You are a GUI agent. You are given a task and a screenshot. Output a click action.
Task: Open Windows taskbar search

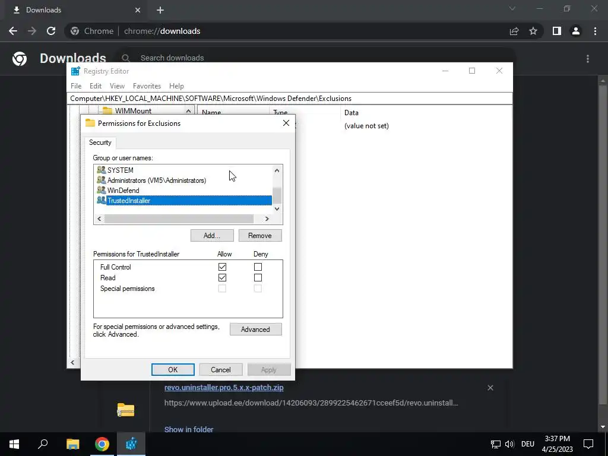(43, 444)
